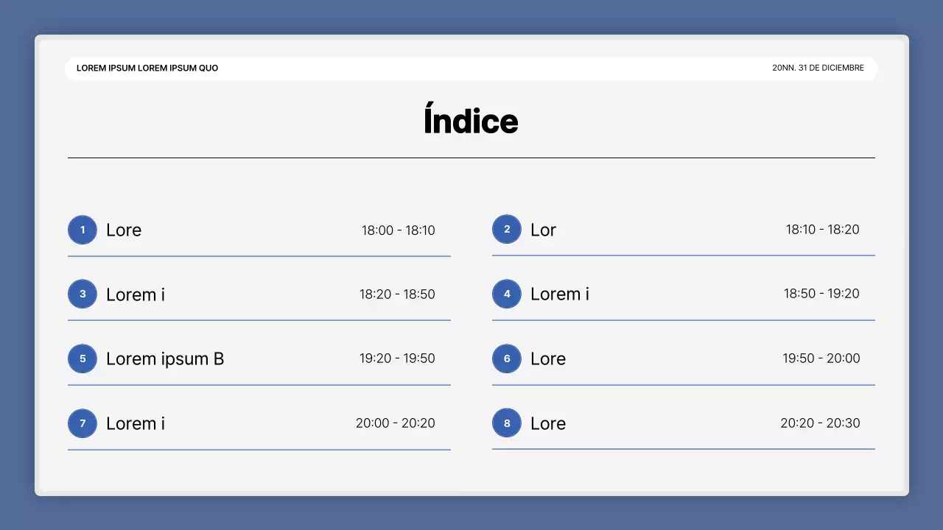Click the number 6 circle badge

click(x=507, y=358)
